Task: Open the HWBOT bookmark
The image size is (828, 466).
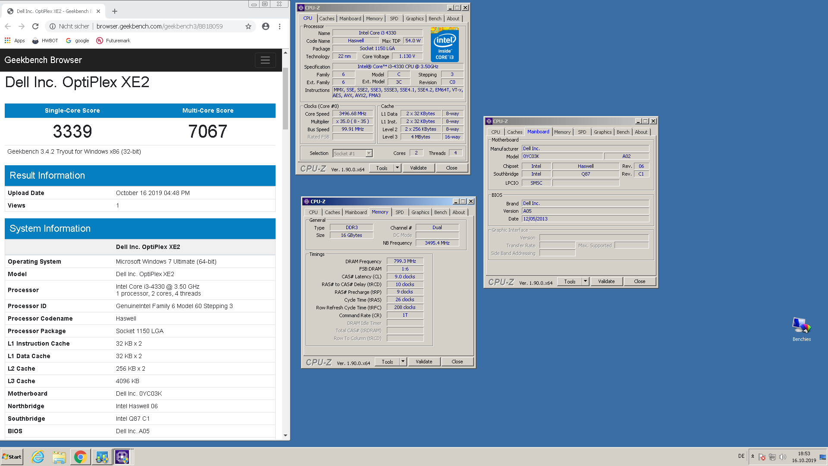Action: (x=45, y=41)
